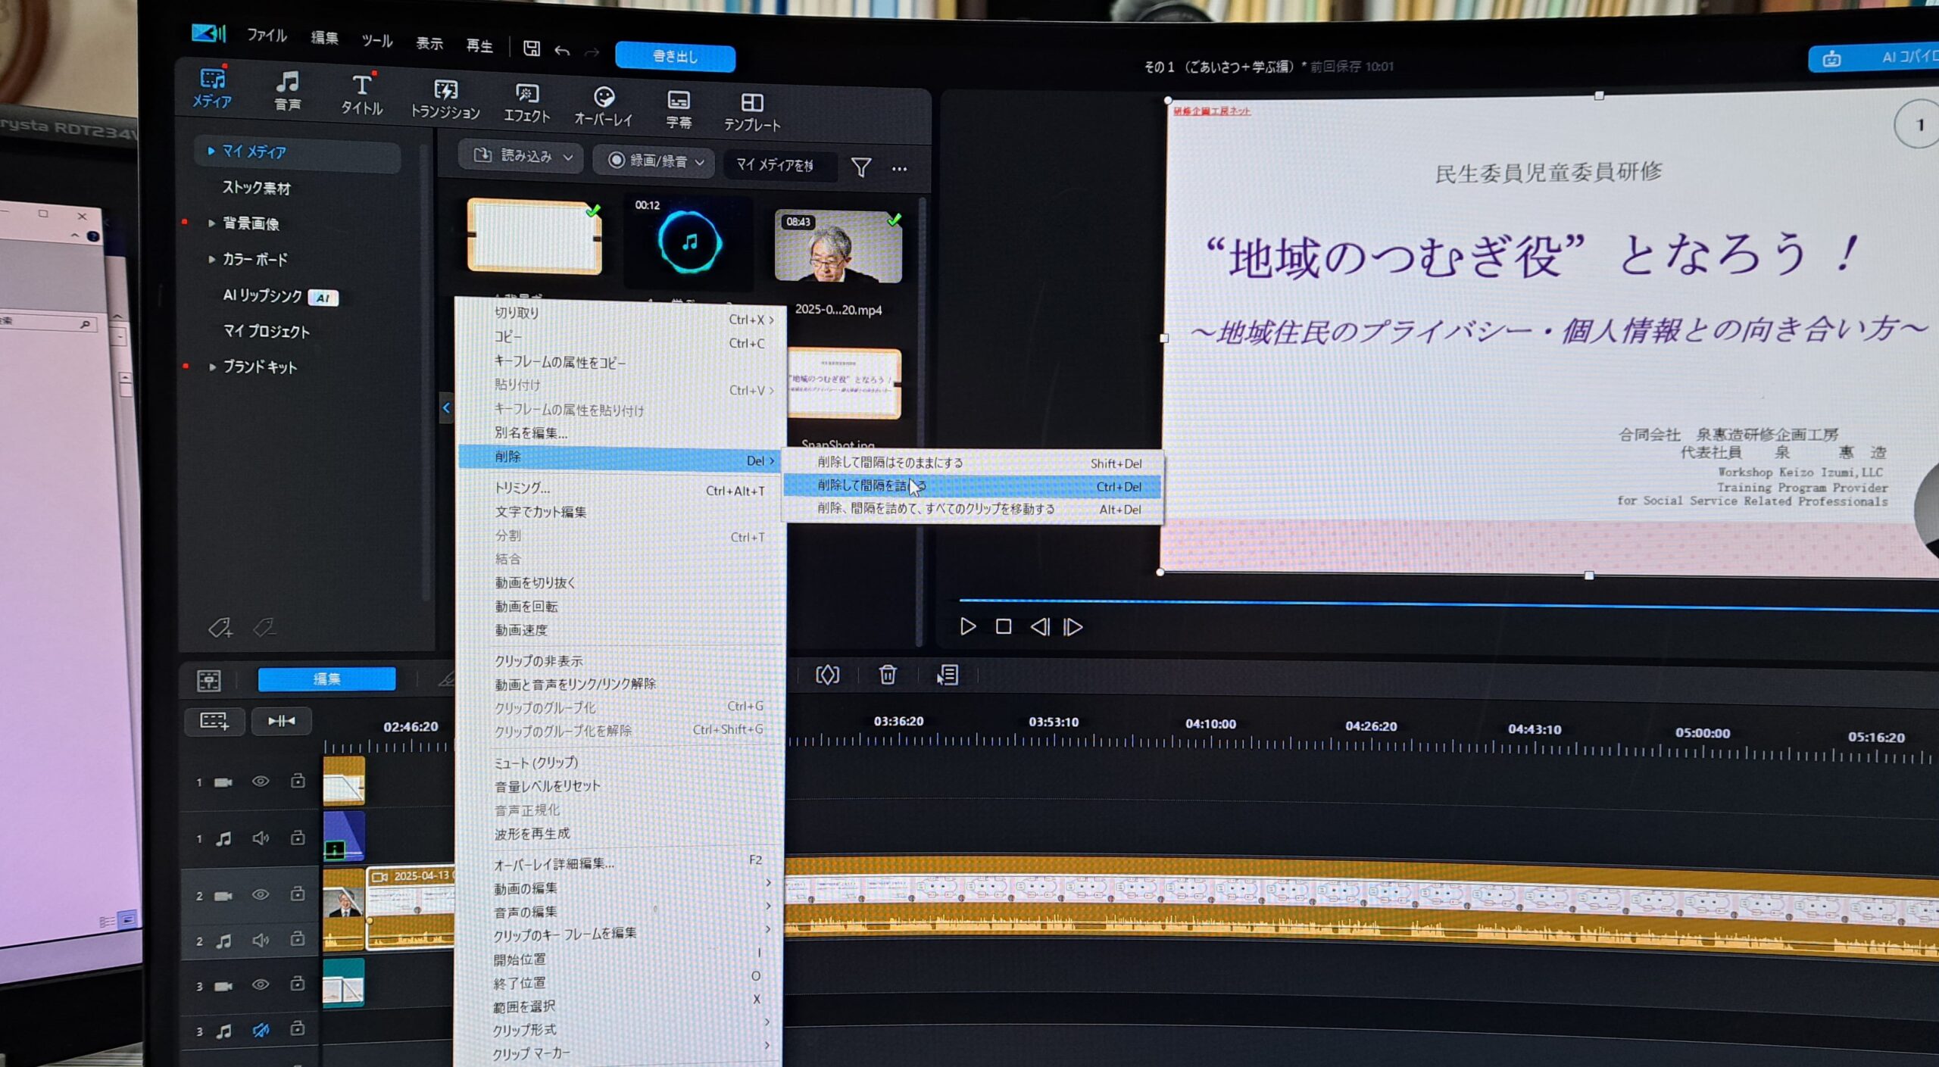Viewport: 1939px width, 1067px height.
Task: Click the 書き出し export button
Action: point(675,57)
